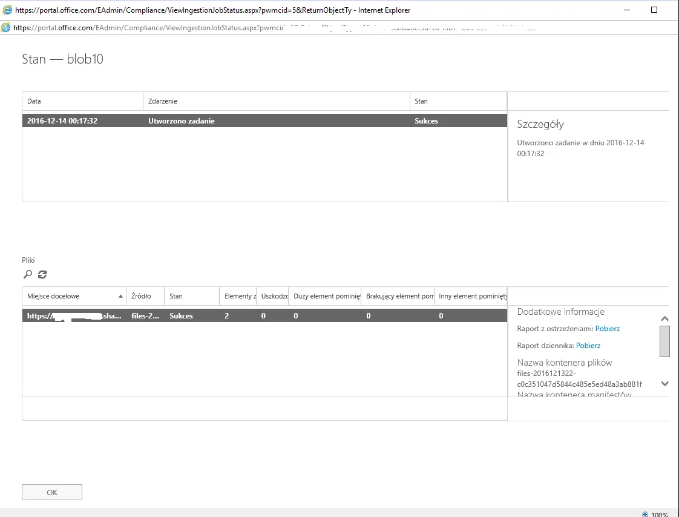Select the files row with status Sukces
The image size is (679, 517).
(264, 316)
